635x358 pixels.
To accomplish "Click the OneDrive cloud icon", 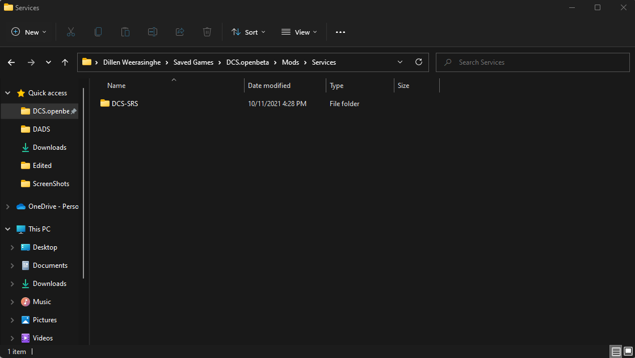I will click(21, 207).
